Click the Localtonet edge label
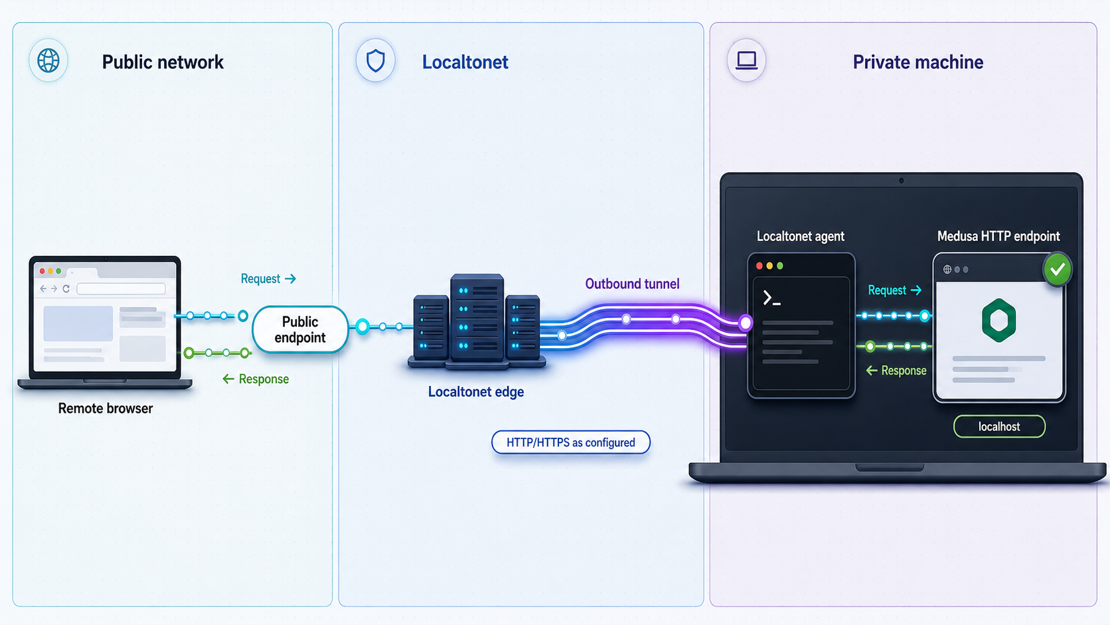This screenshot has width=1110, height=625. pyautogui.click(x=476, y=392)
